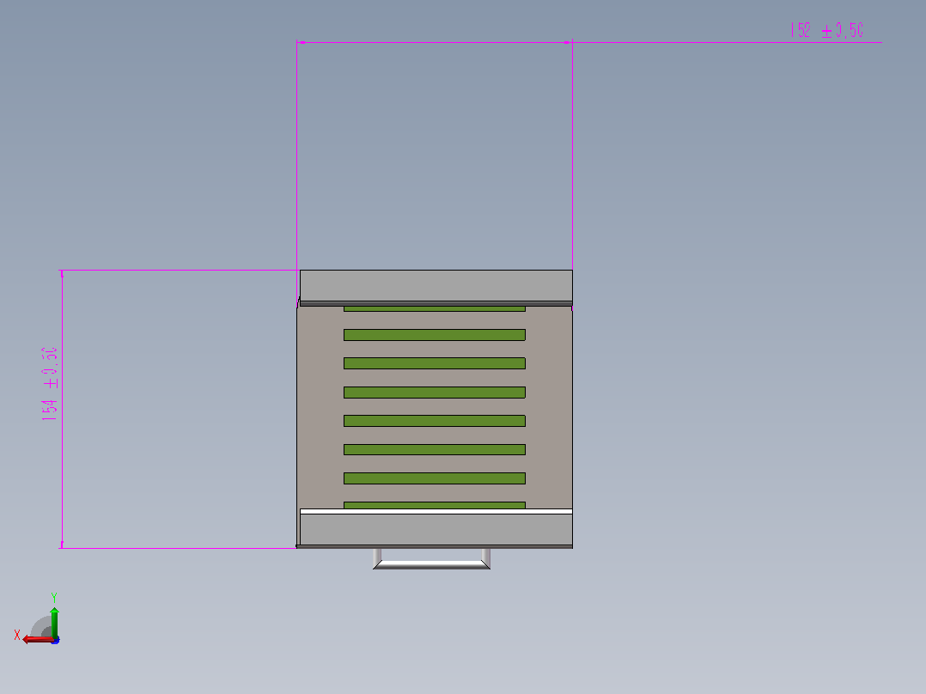The image size is (926, 694).
Task: Select the 154 ±0,50 height dimension text
Action: tap(50, 384)
